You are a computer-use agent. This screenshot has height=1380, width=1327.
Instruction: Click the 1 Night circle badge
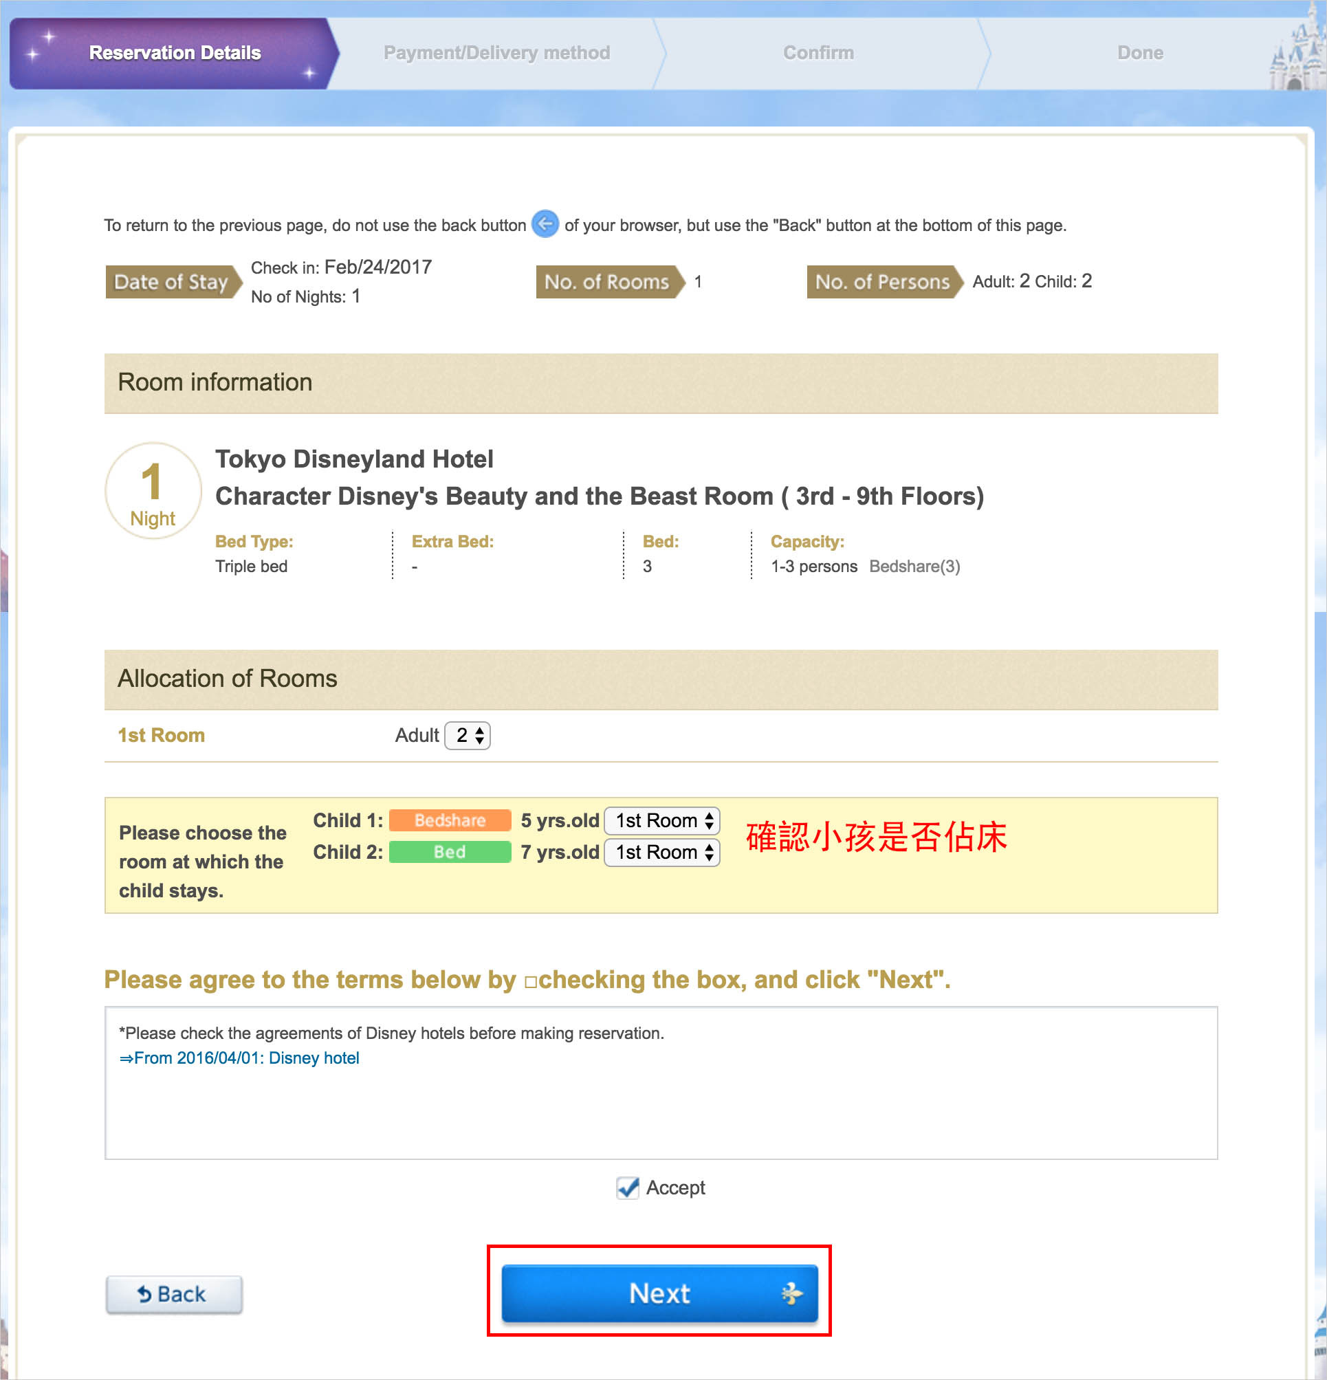tap(153, 491)
